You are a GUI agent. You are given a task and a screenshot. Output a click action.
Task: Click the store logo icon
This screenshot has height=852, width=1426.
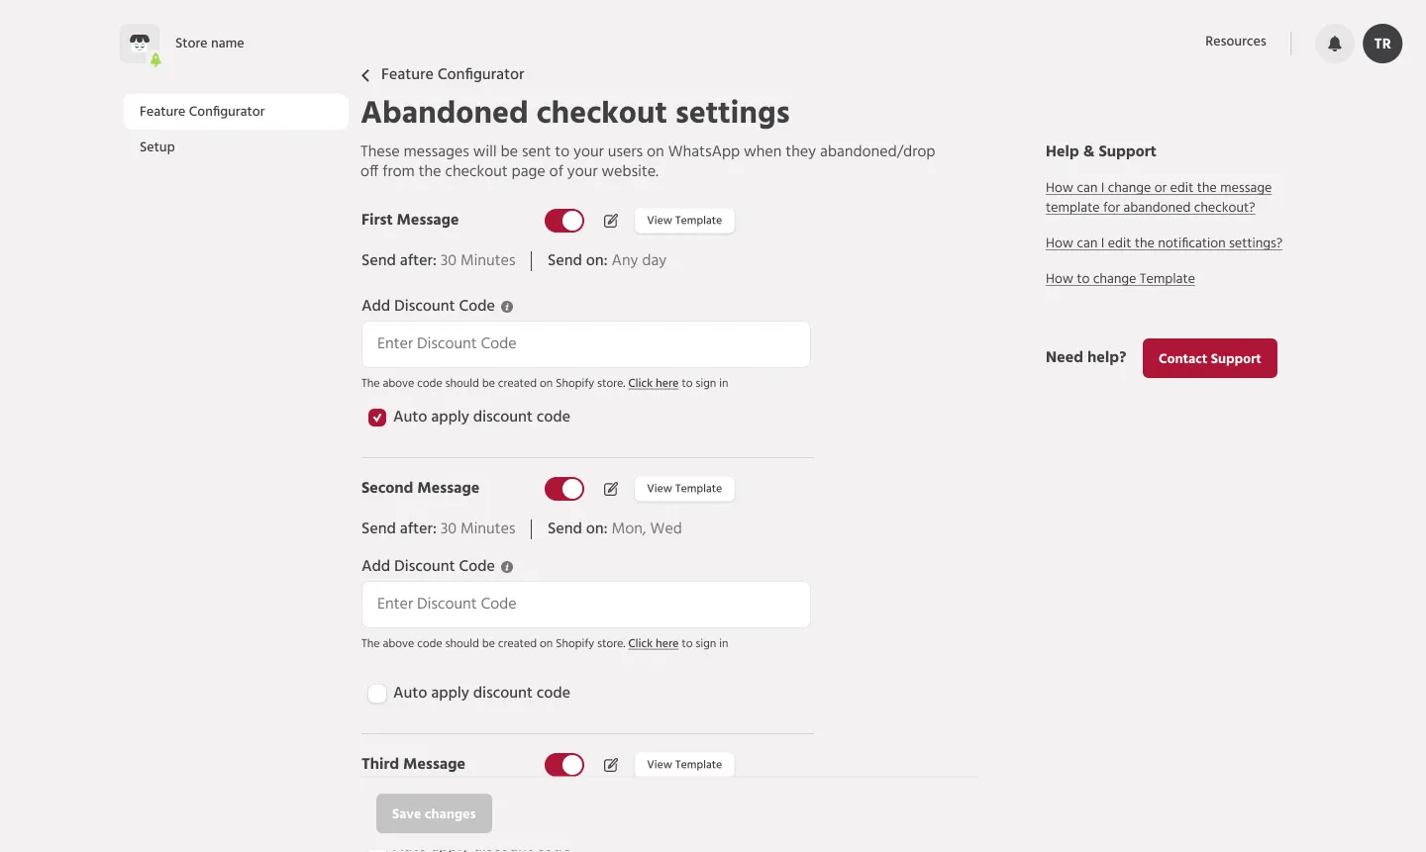pos(140,44)
